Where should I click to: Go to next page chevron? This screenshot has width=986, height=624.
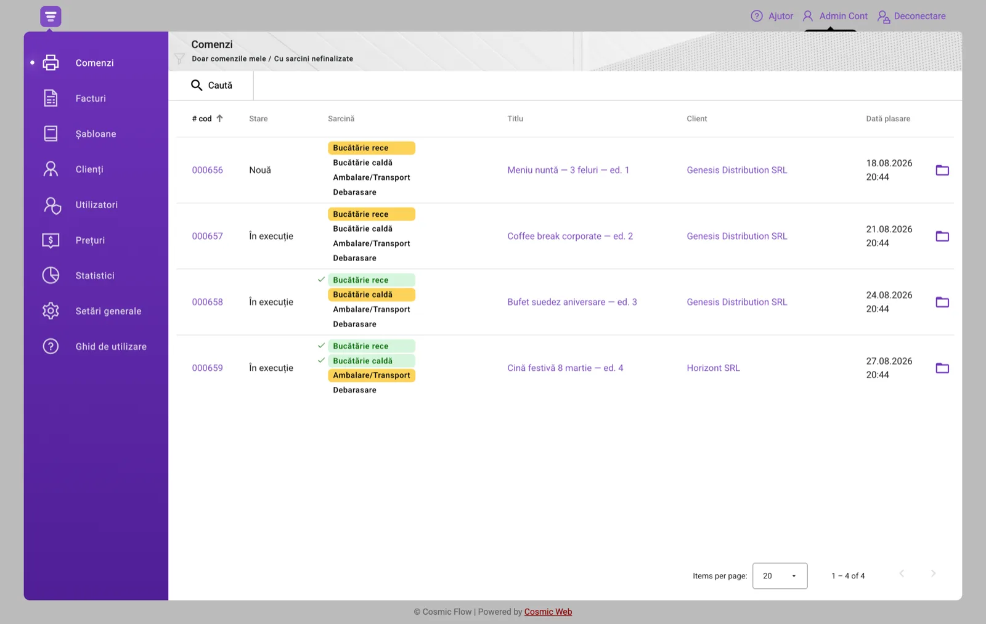[x=933, y=573]
